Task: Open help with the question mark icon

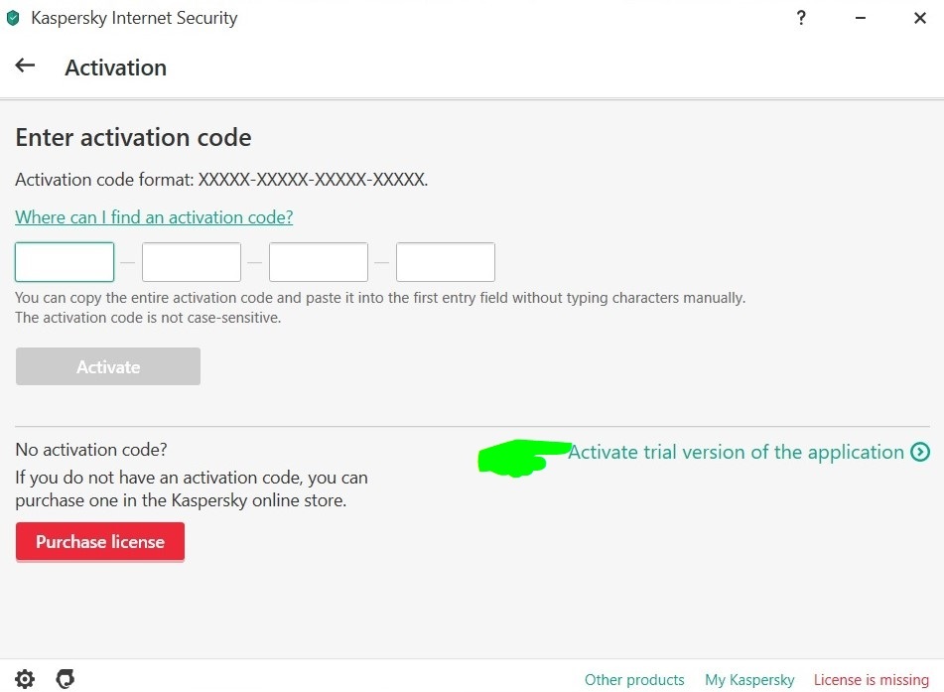Action: 802,18
